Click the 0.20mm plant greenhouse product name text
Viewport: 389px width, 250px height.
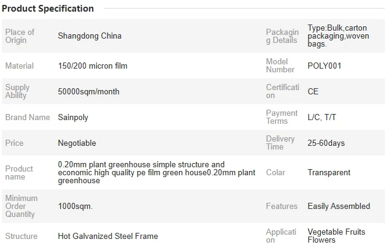[x=156, y=172]
